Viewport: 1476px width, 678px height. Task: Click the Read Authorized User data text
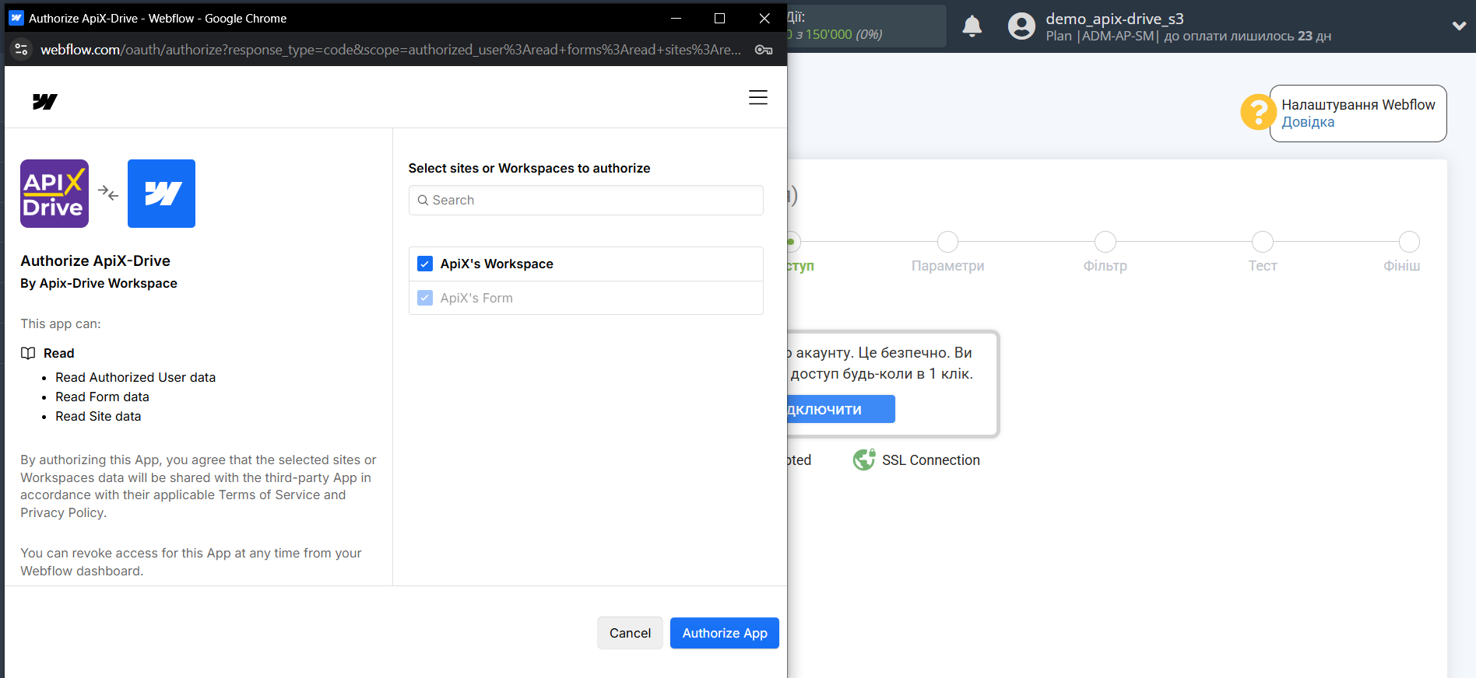tap(135, 377)
